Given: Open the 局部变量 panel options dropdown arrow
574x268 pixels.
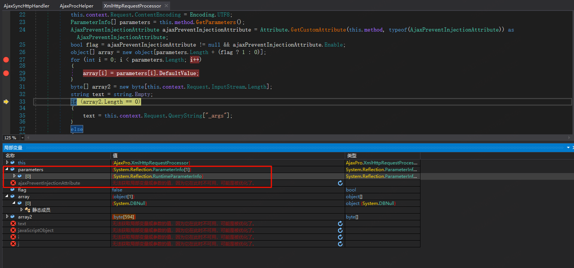Looking at the screenshot, I should point(568,148).
